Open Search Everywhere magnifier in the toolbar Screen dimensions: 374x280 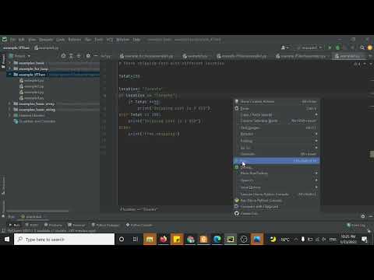coord(362,47)
